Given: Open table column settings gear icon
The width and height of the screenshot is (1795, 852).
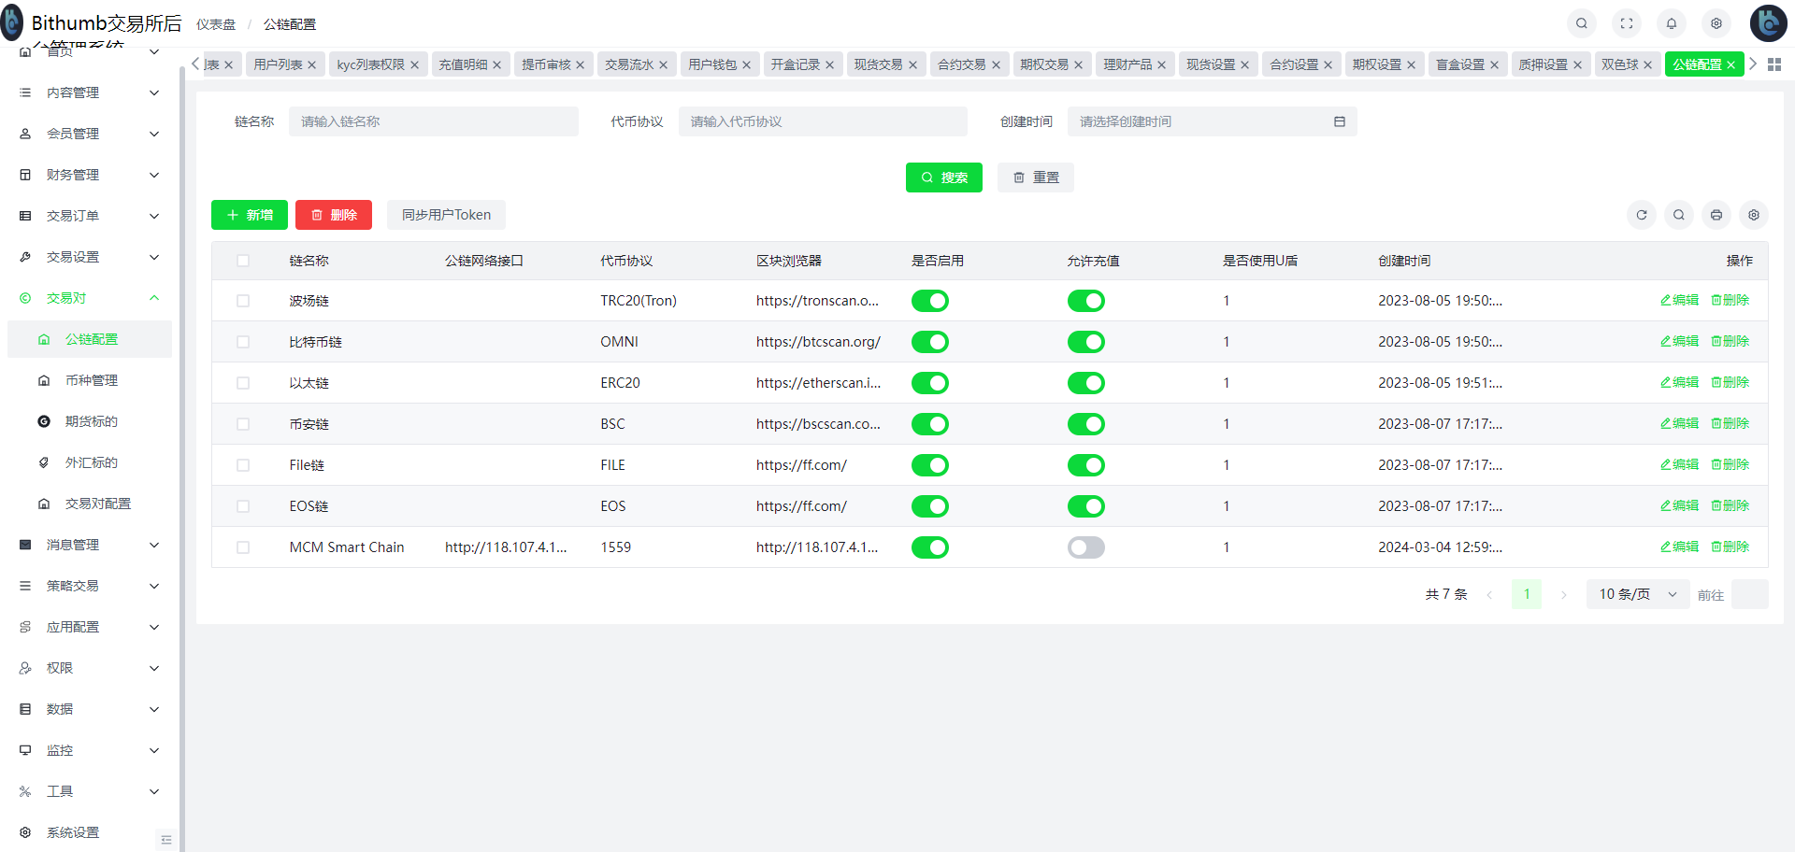Looking at the screenshot, I should (x=1754, y=215).
